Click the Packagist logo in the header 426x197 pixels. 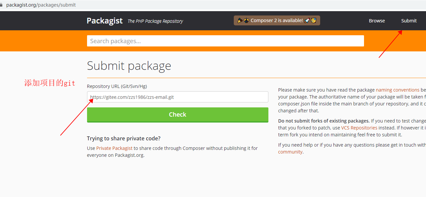(105, 21)
